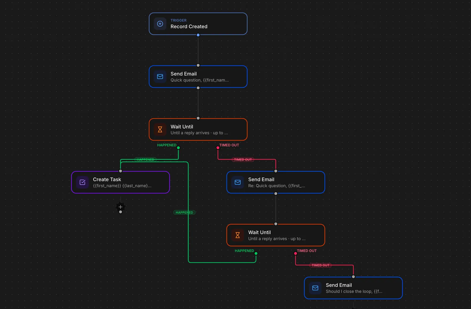Click the plus icon in the Record Created trigger
471x309 pixels.
[160, 24]
